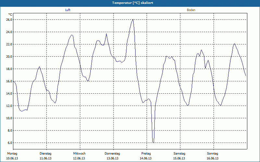Click the 26 °C peak on Thursday's curve
This screenshot has width=260, height=162.
133,20
